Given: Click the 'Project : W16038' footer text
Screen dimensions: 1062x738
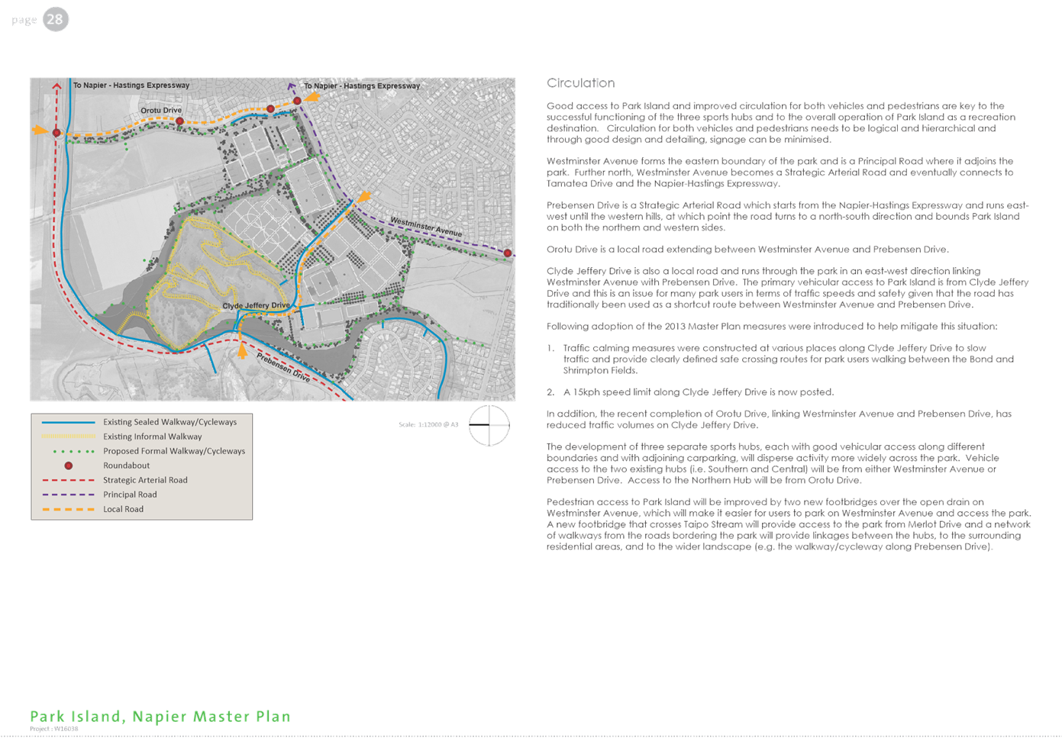Looking at the screenshot, I should (54, 729).
